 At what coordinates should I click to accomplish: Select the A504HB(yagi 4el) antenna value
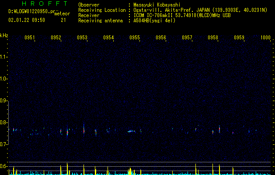pos(154,21)
